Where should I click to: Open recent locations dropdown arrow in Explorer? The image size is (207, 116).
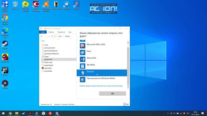[x=49, y=36]
